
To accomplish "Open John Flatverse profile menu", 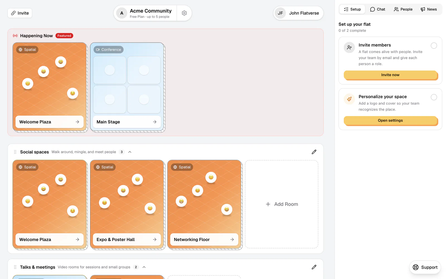I will click(298, 13).
